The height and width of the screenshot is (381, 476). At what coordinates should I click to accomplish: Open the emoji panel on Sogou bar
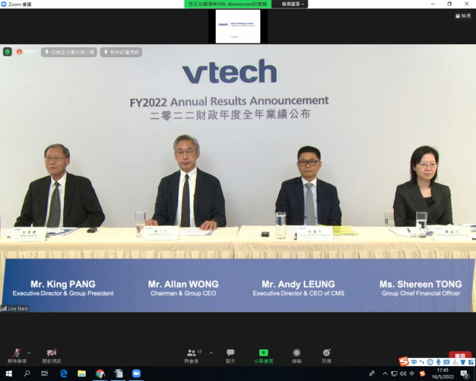(430, 362)
